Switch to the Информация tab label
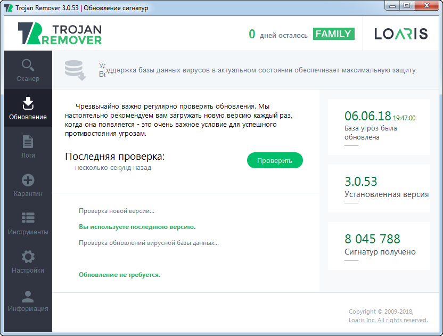Viewport: 443px width, 336px height. click(28, 309)
